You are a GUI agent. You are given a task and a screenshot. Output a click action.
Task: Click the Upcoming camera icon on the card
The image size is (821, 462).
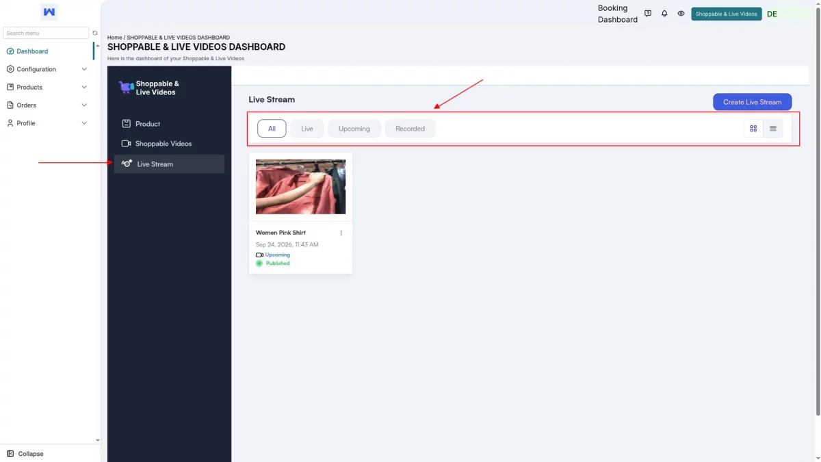tap(259, 255)
